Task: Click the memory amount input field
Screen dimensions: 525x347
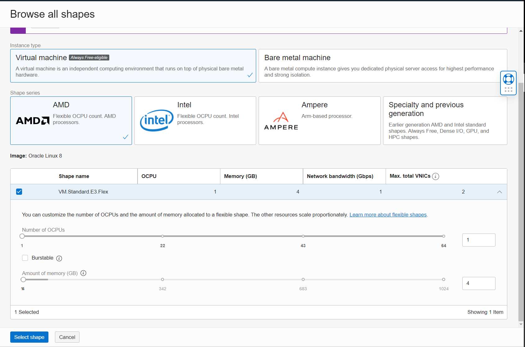Action: click(x=478, y=283)
